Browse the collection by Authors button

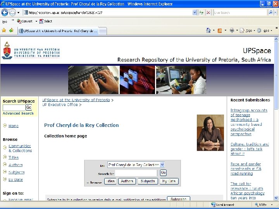pos(127,181)
